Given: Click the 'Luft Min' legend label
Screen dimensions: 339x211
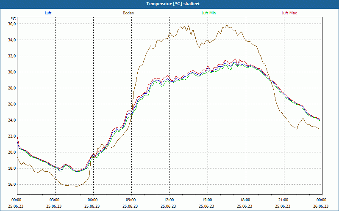Looking at the screenshot, I should tap(208, 13).
